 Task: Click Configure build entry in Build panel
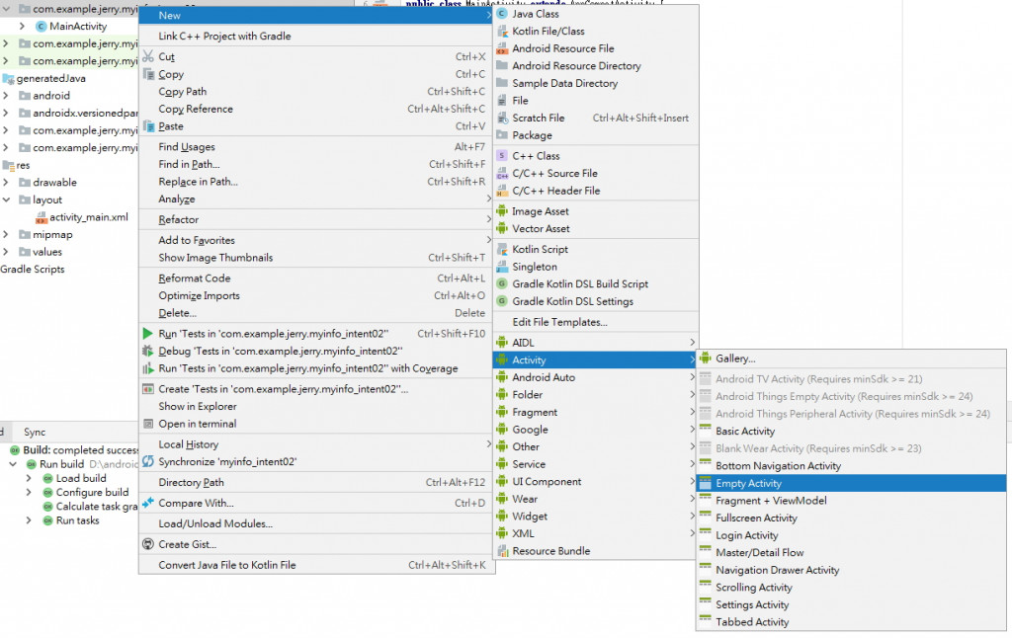92,492
